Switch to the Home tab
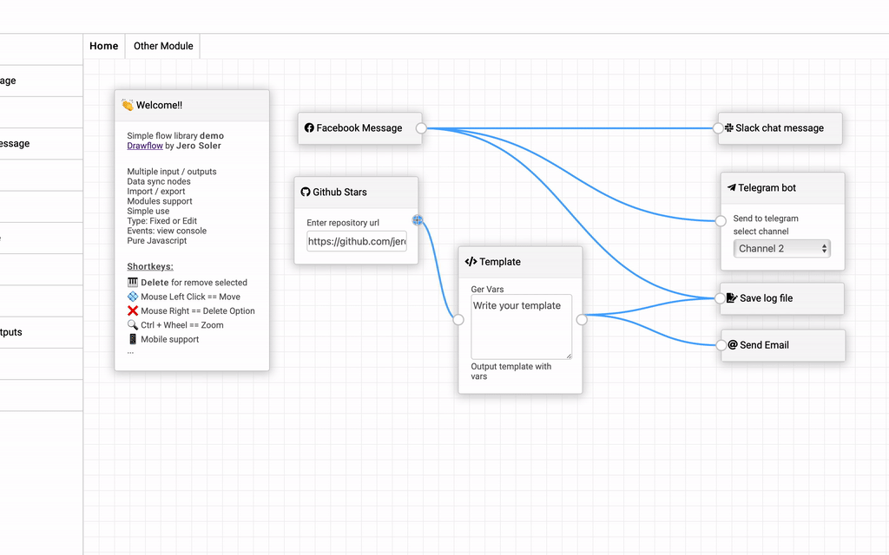889x555 pixels. click(x=104, y=46)
